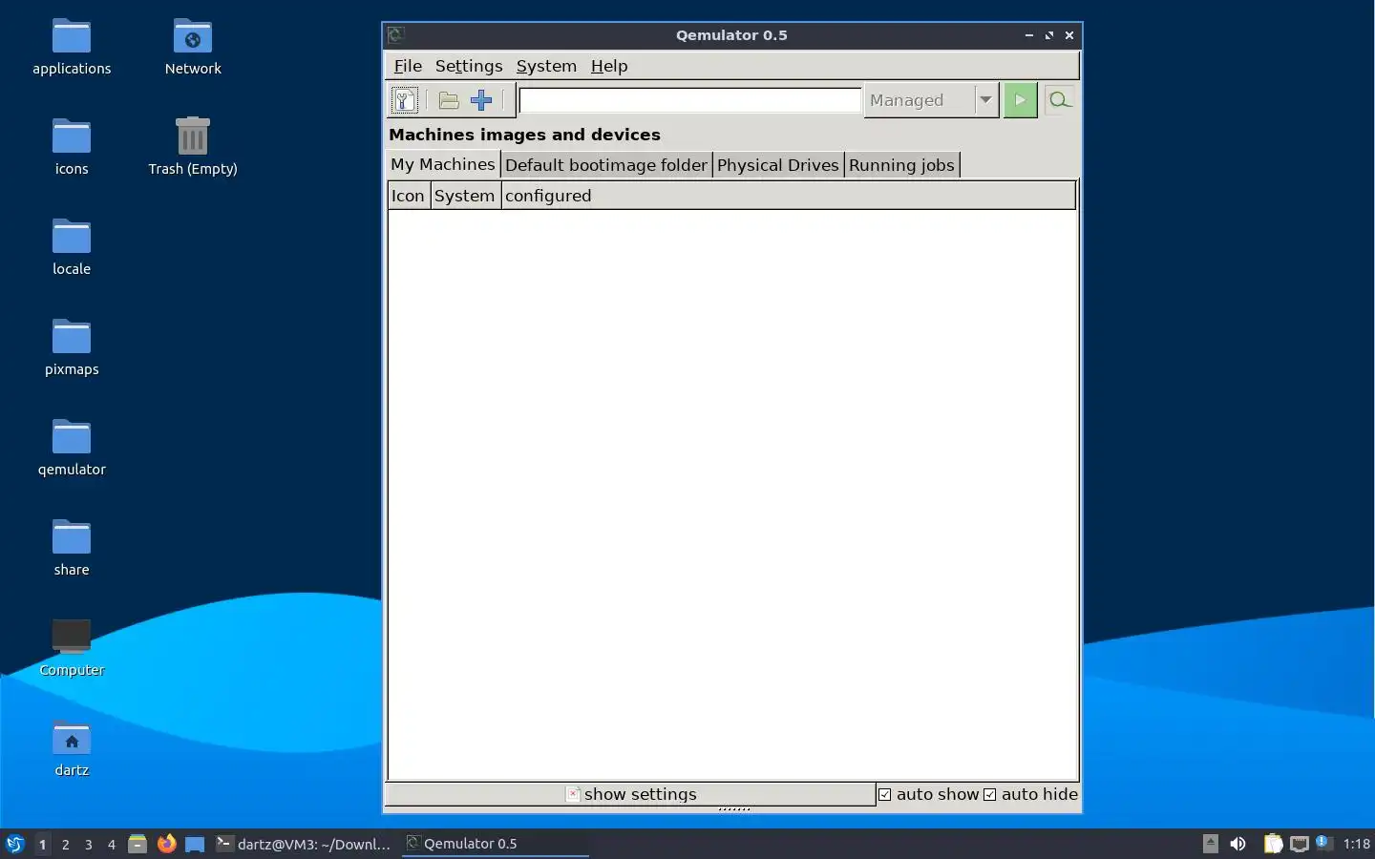Add a new machine with the plus icon
1375x859 pixels.
481,100
